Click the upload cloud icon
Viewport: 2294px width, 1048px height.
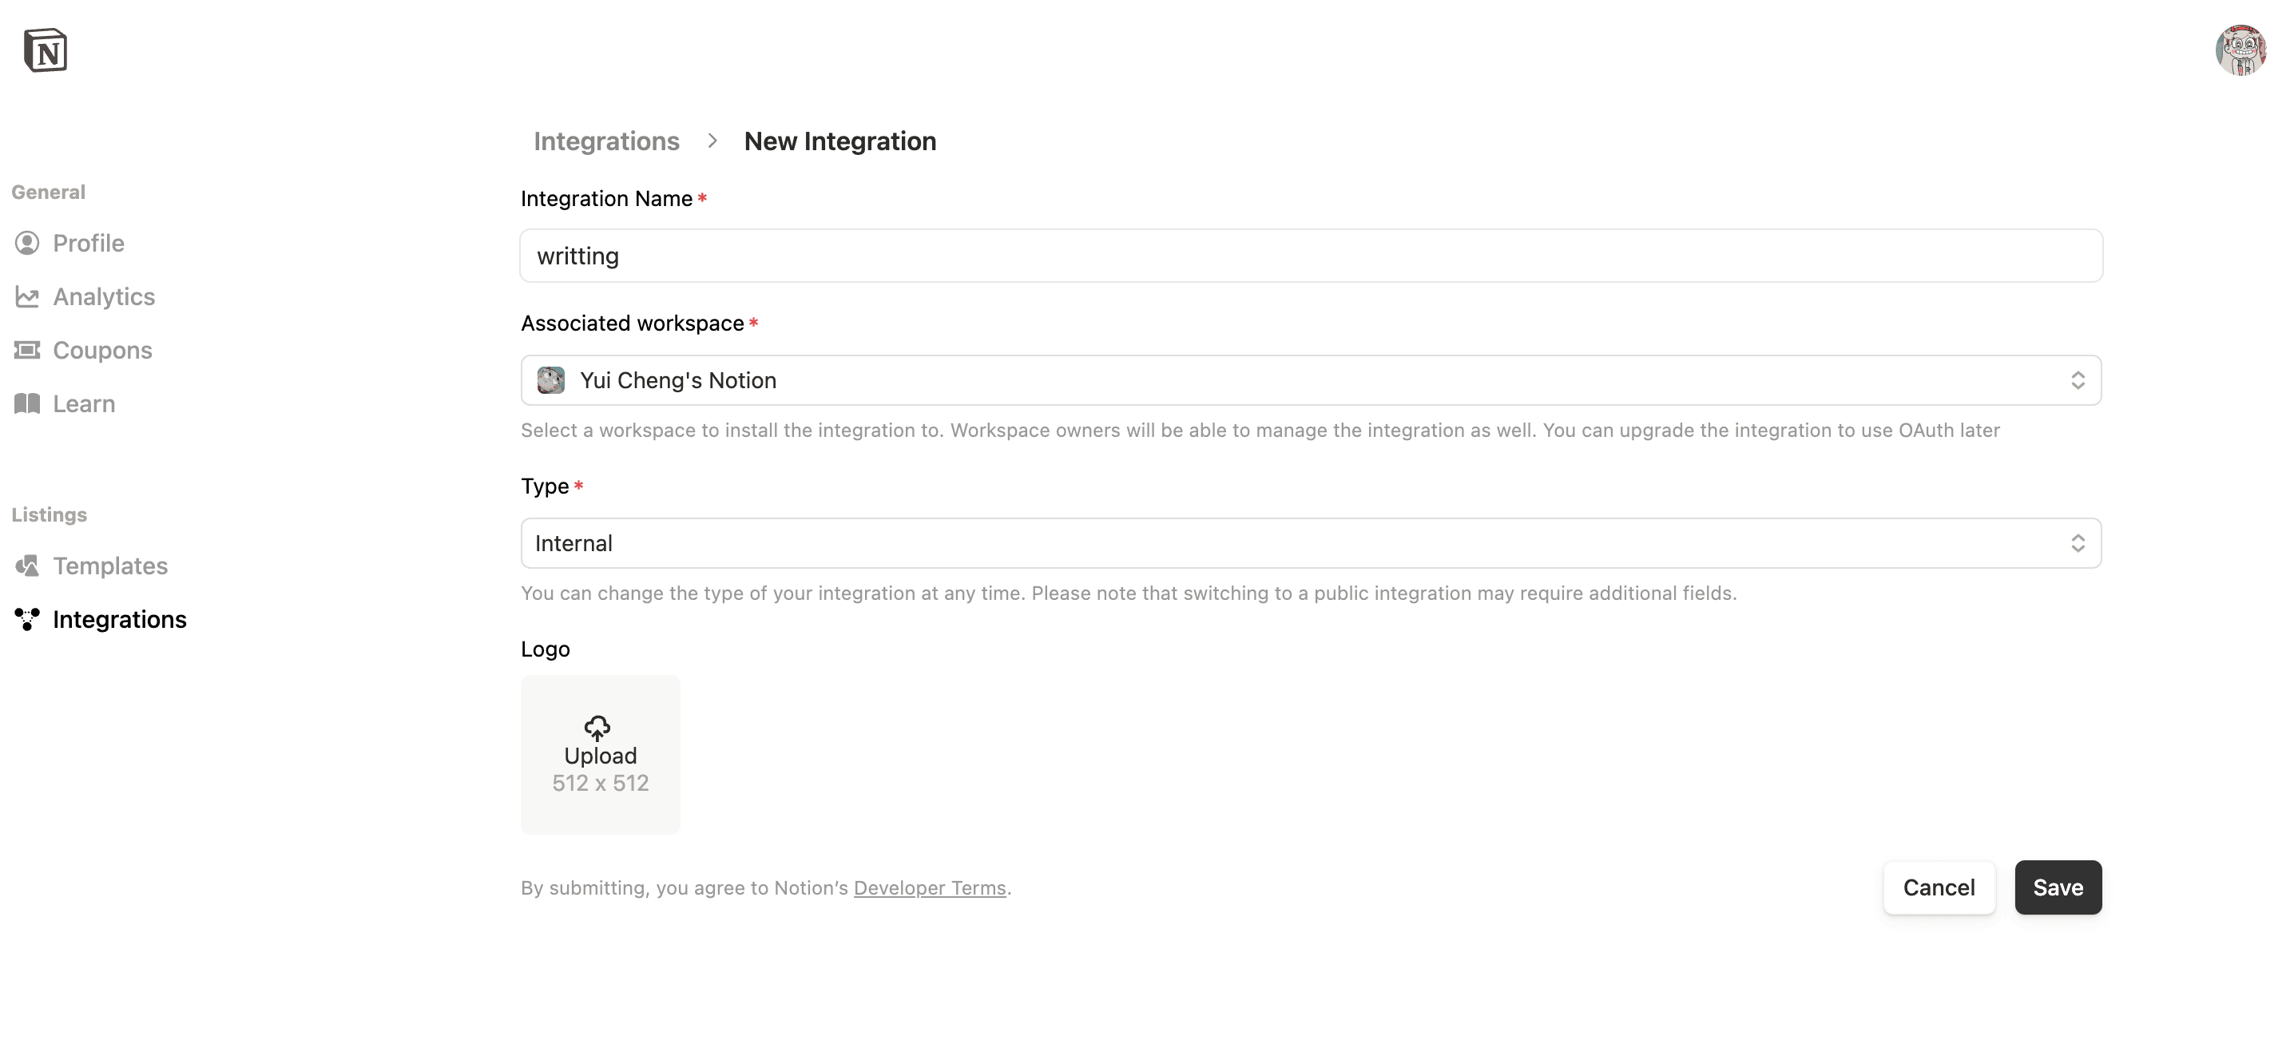pos(597,728)
